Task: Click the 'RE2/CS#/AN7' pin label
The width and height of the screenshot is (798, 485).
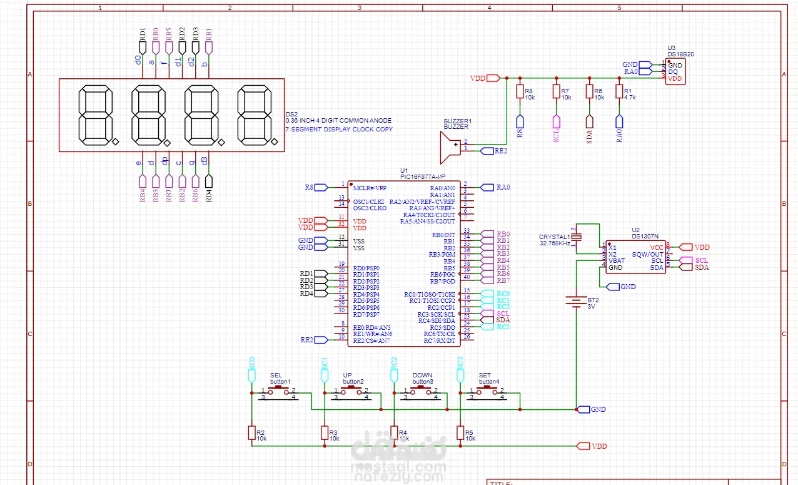Action: coord(371,340)
